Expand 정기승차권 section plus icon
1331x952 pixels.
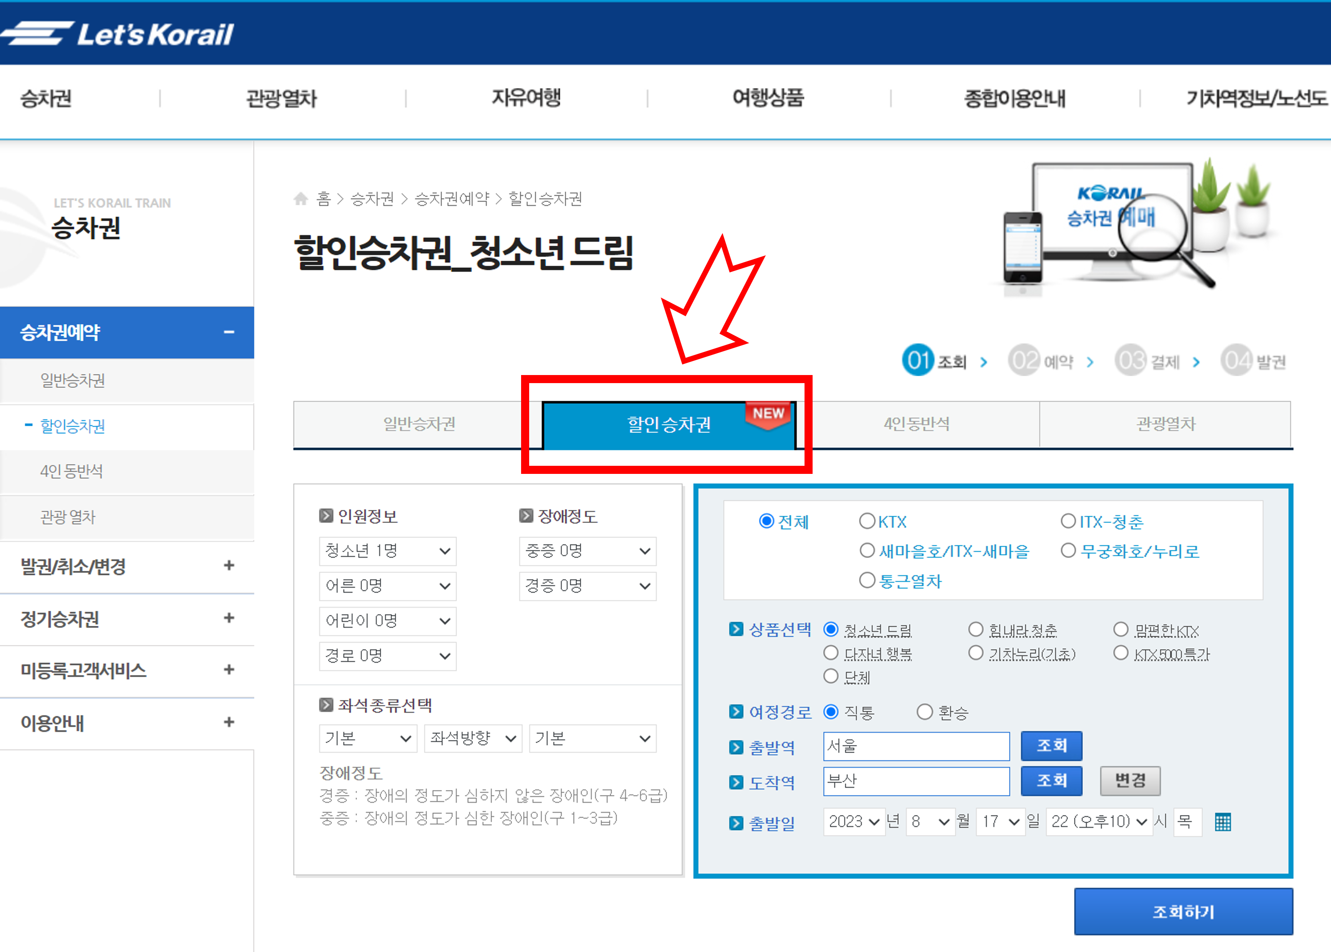click(228, 618)
